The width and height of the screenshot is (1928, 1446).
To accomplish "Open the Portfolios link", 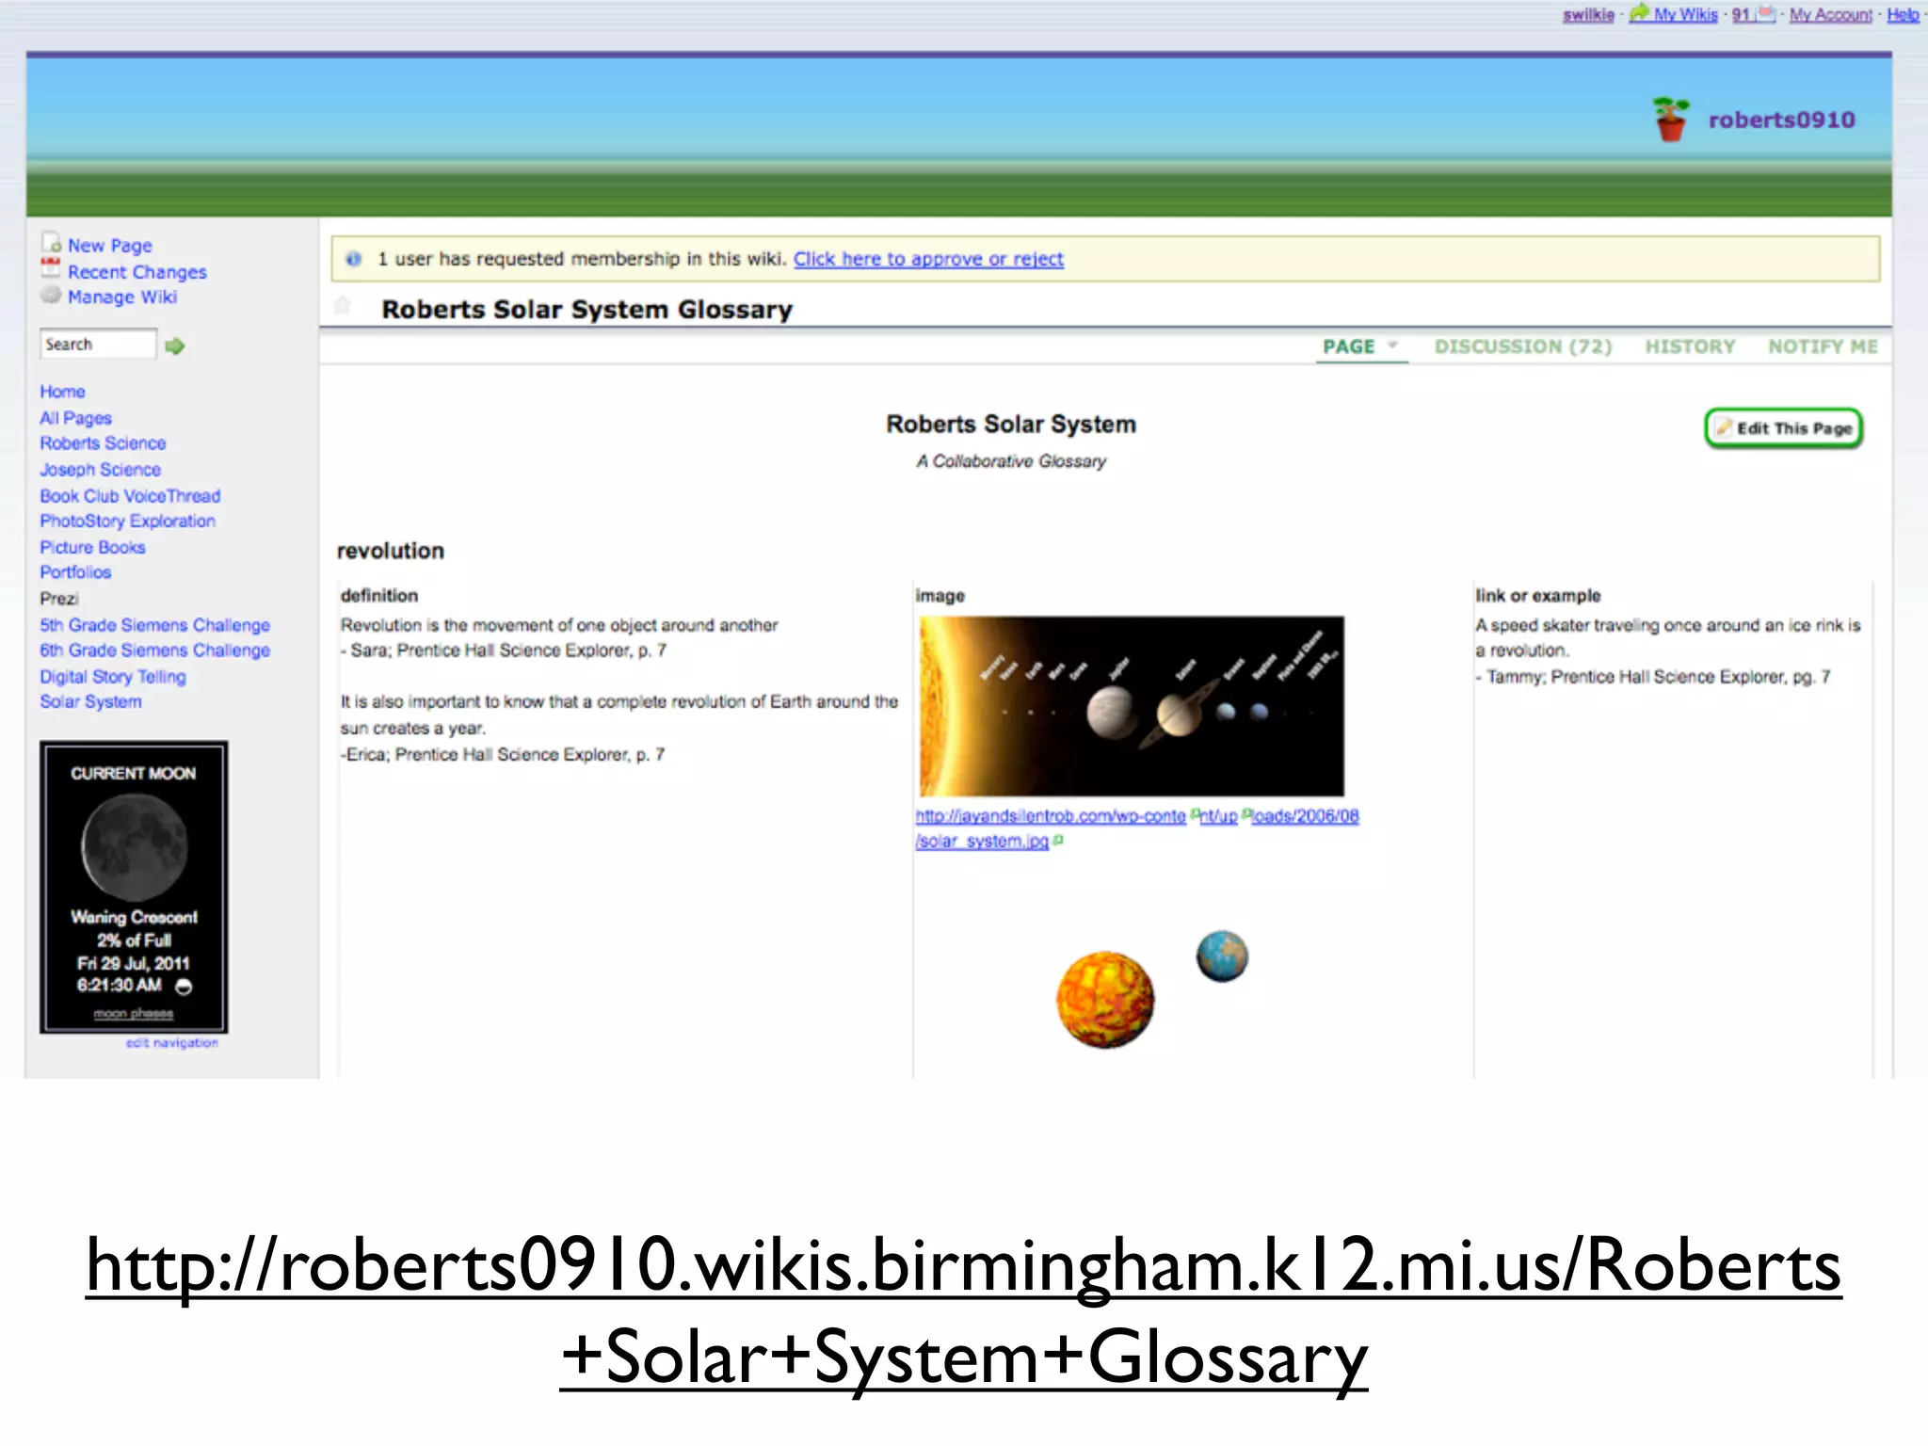I will 75,572.
